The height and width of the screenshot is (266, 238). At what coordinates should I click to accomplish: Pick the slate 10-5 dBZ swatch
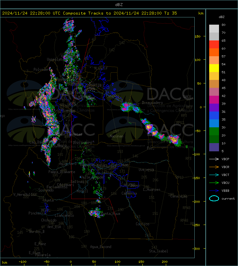[214, 147]
